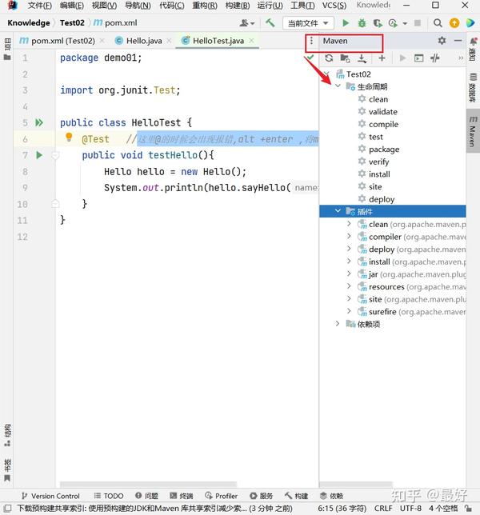Open TODO tool window

pos(109,496)
